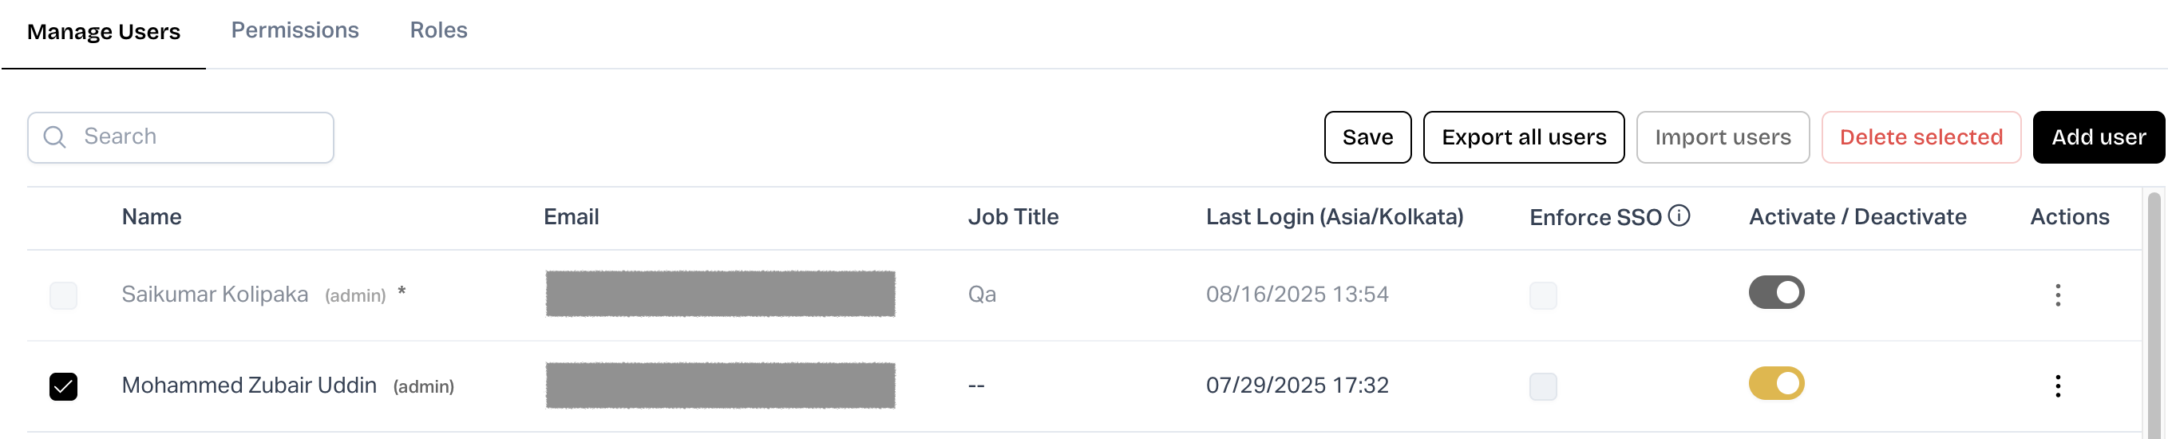Click the search magnifier icon

(x=55, y=137)
